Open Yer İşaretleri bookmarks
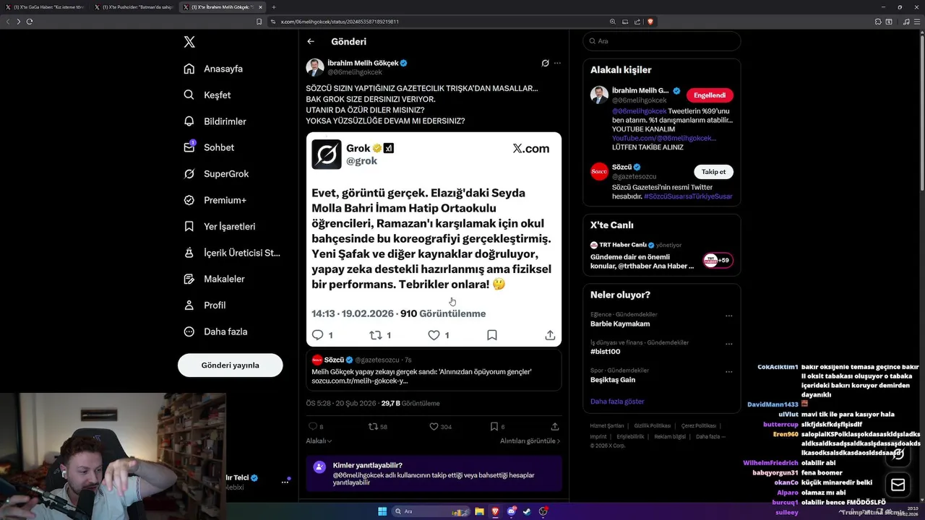This screenshot has width=925, height=520. (x=220, y=226)
